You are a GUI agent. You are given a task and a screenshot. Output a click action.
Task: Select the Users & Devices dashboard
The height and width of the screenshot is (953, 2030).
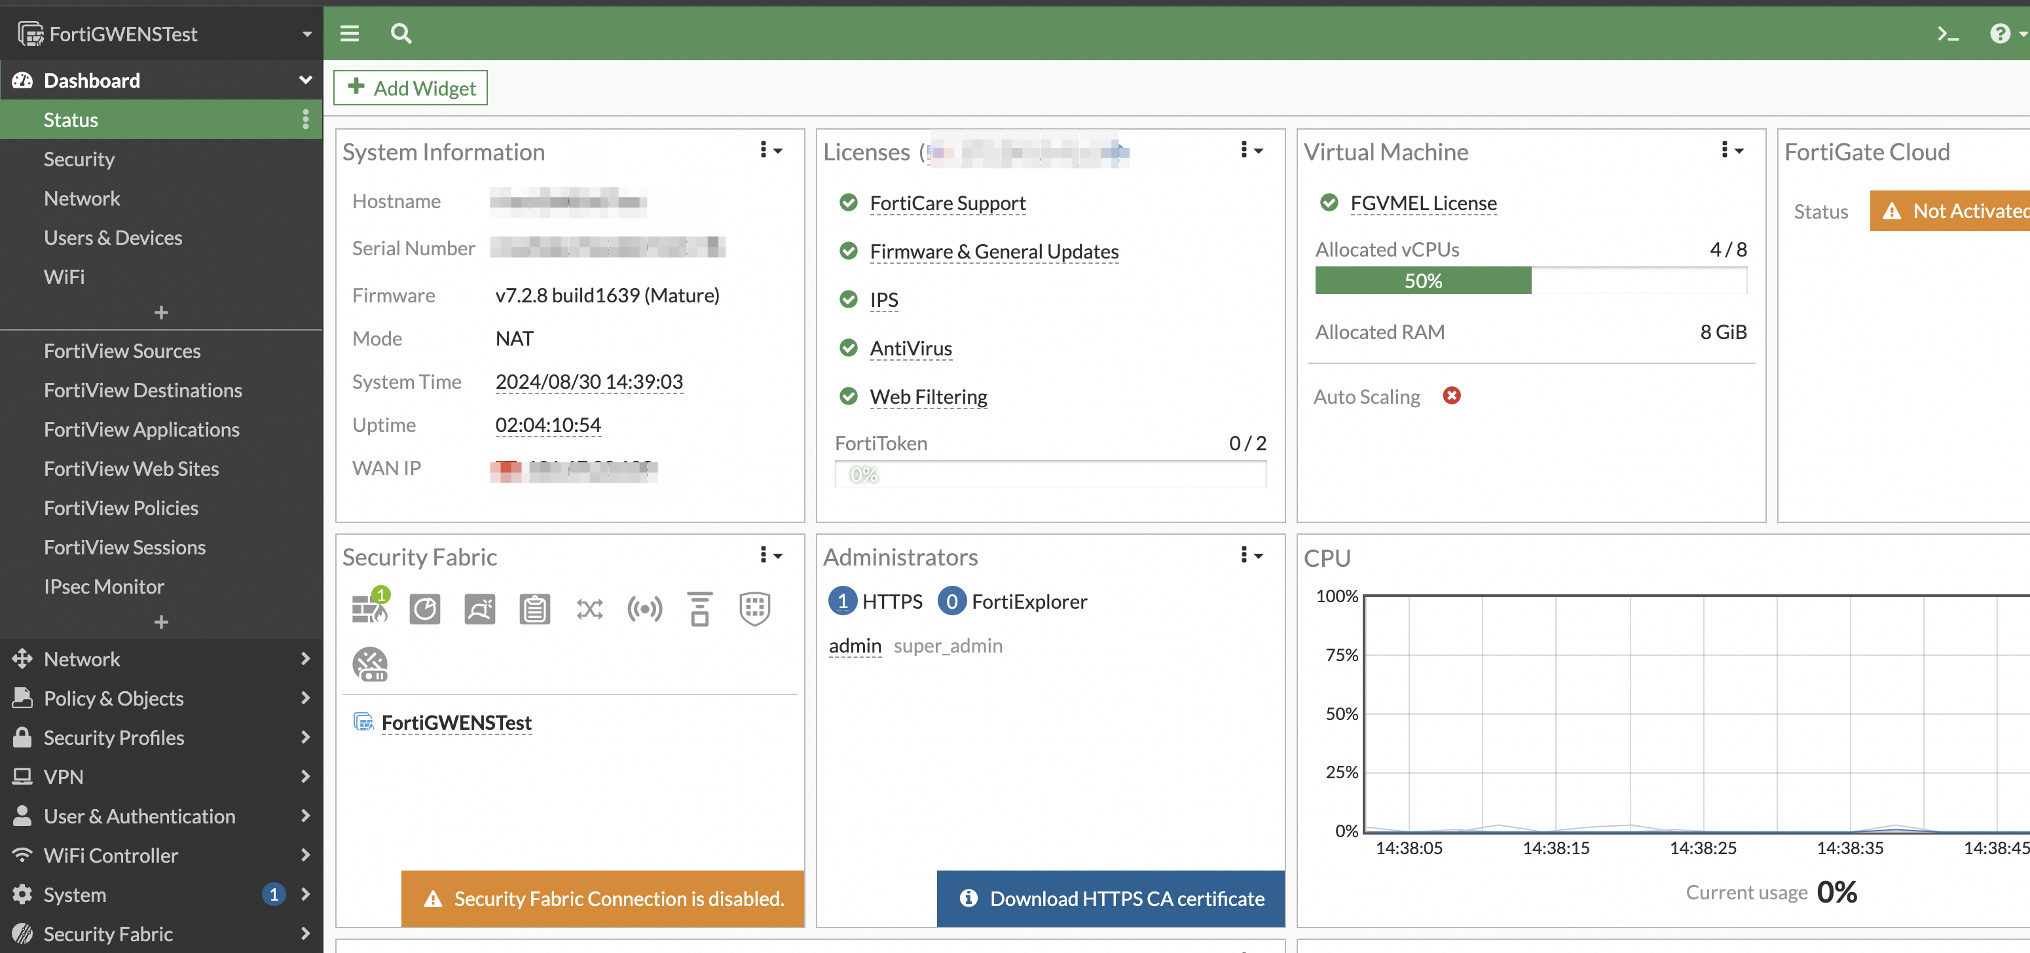[113, 237]
